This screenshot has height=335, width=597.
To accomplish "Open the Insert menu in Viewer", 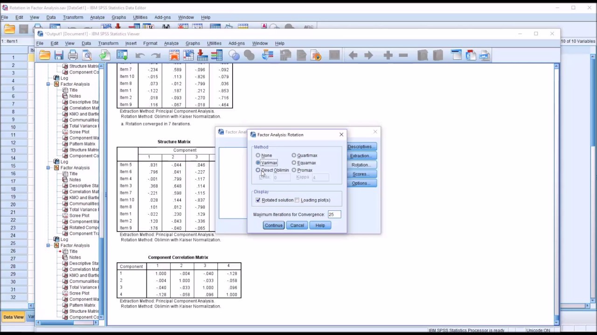I will (131, 43).
